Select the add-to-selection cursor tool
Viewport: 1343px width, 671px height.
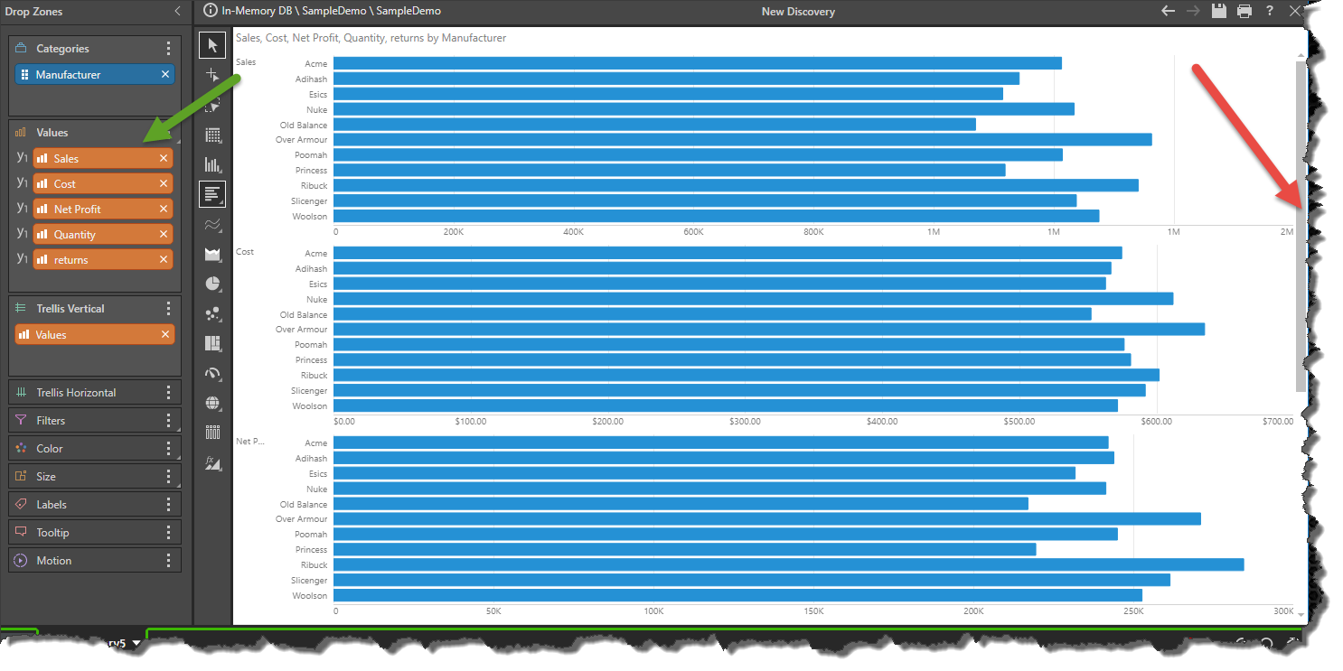point(212,75)
